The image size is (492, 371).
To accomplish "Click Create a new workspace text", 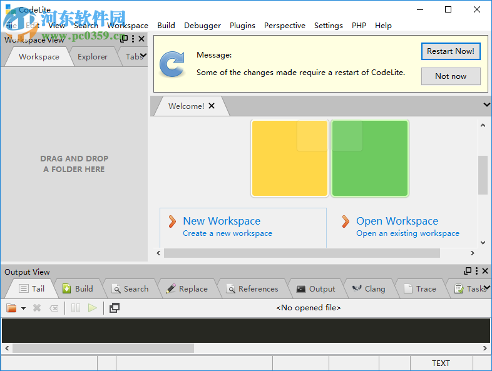I will (227, 233).
